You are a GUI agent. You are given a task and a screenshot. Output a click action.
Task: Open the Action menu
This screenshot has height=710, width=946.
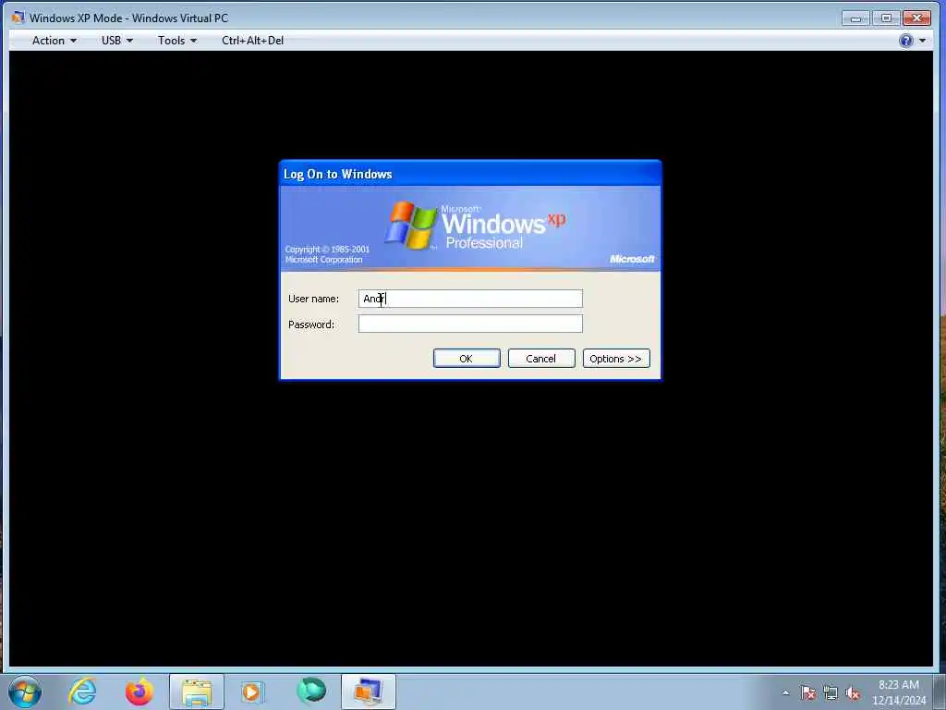point(54,41)
